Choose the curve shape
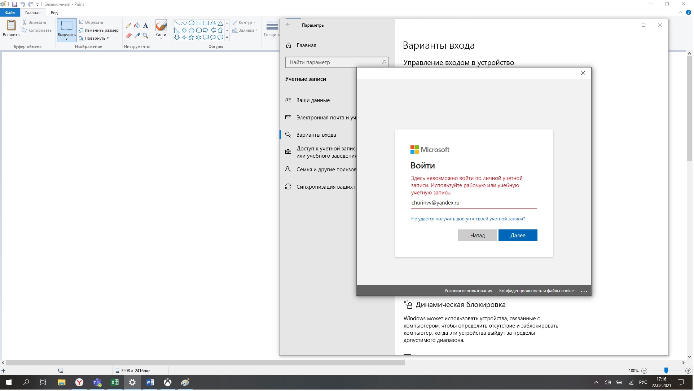The width and height of the screenshot is (694, 391). 184,23
